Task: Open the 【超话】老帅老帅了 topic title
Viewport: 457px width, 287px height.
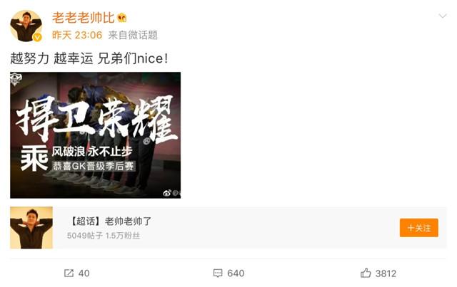Action: [x=111, y=221]
